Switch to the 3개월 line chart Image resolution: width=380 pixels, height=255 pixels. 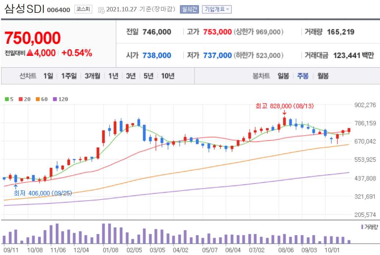pos(93,76)
